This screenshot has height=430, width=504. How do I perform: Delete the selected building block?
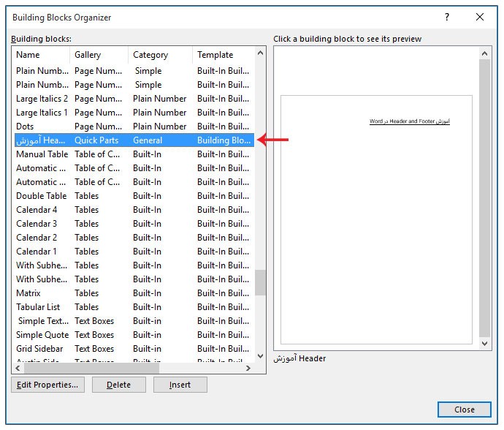118,385
